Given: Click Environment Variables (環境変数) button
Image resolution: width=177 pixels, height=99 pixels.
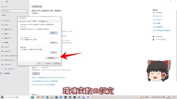Looking at the screenshot, I should 52,58.
